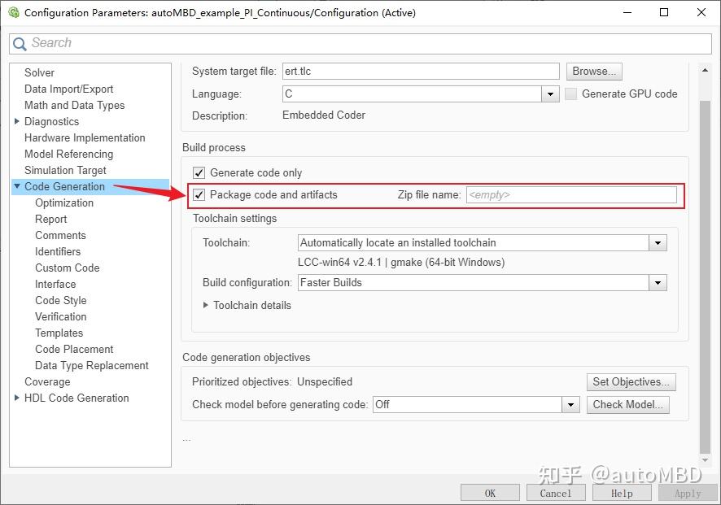Open the Templates sub-pane
This screenshot has height=505, width=721.
click(59, 333)
